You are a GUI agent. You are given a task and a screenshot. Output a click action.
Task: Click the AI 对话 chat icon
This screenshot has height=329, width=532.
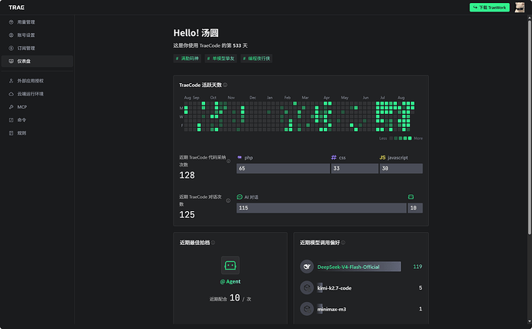tap(240, 196)
